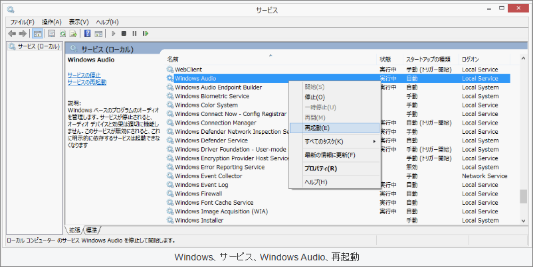Screen dimensions: 533x267
Task: Select the Windows Image Acquisition (WIA) row
Action: point(338,211)
